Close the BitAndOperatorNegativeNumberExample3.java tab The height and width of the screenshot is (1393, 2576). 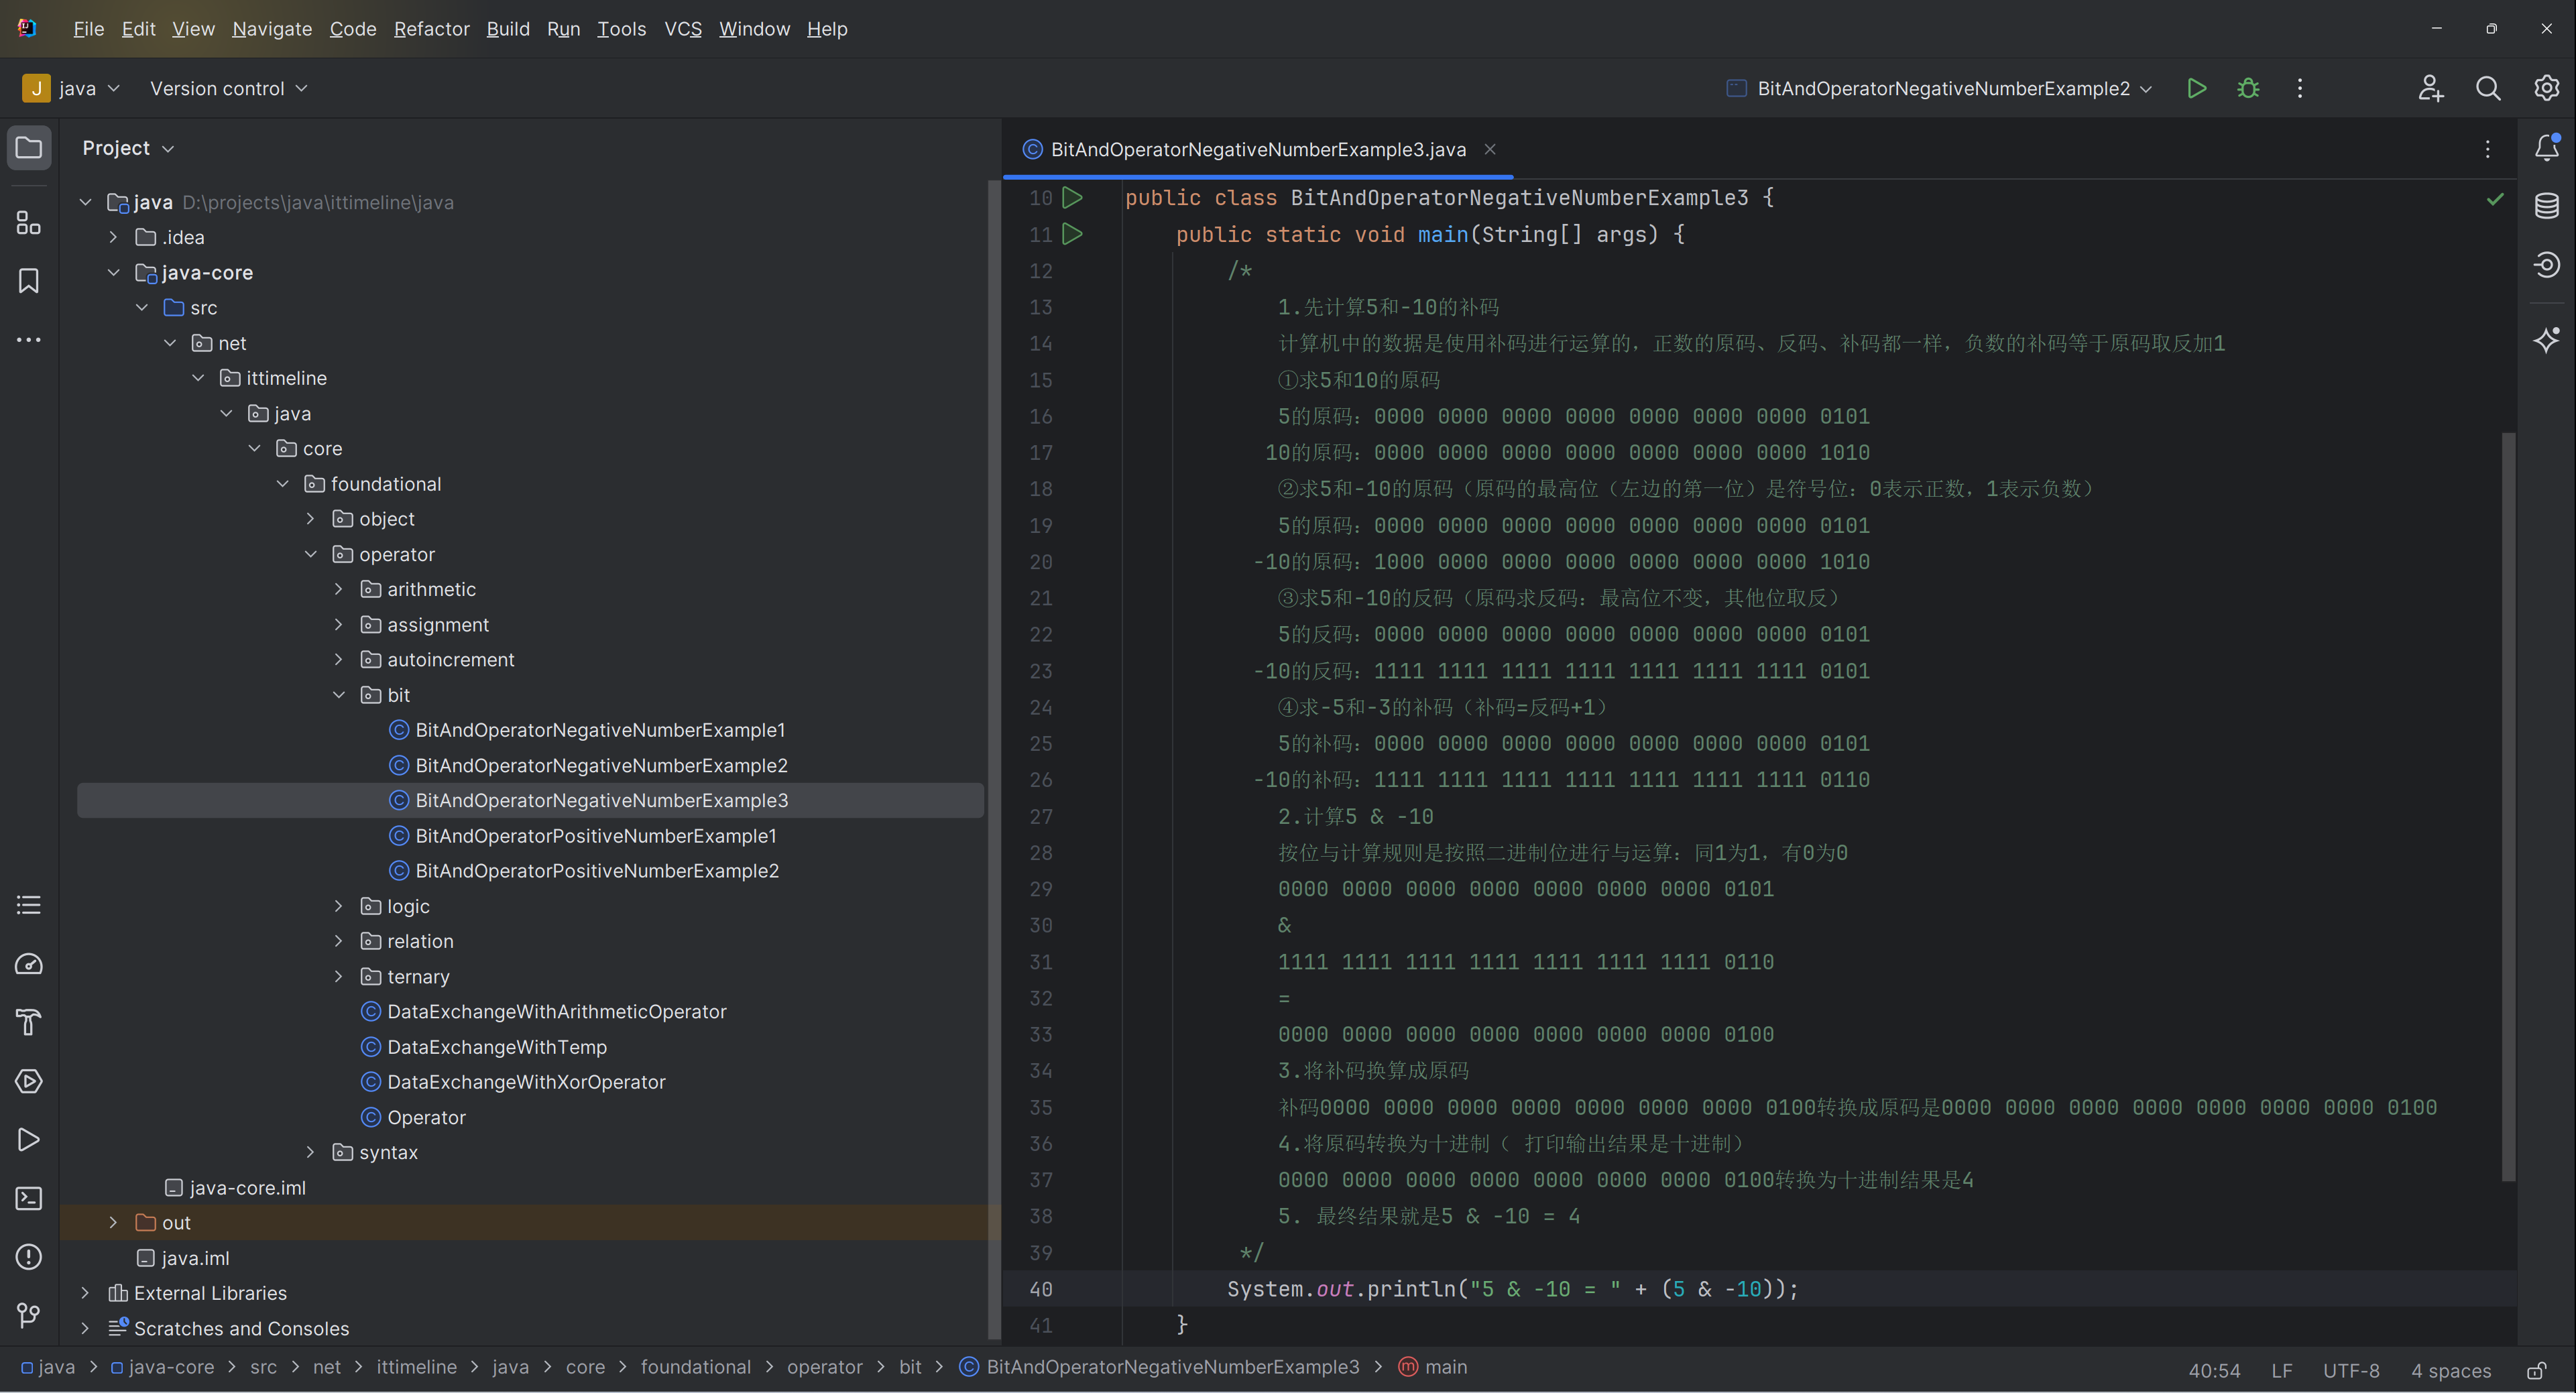click(x=1490, y=149)
